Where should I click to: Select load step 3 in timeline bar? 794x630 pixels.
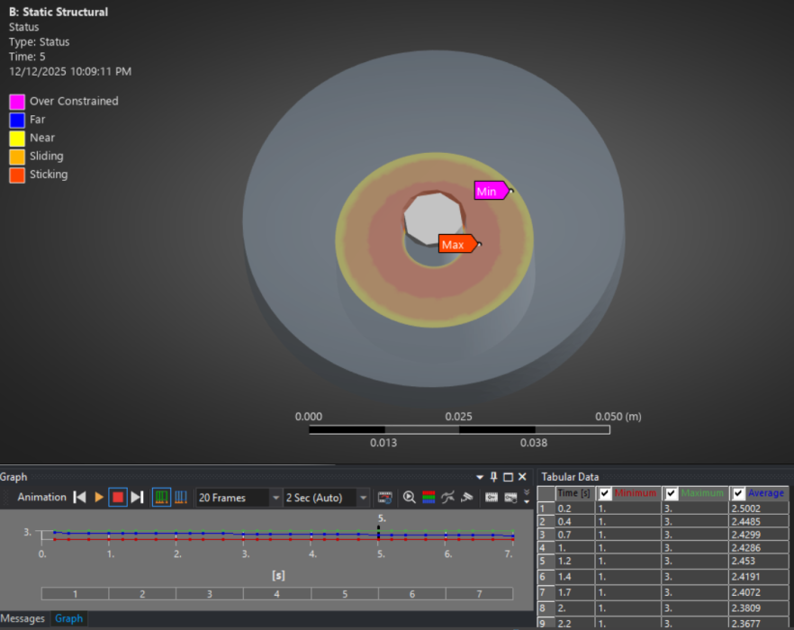[209, 594]
